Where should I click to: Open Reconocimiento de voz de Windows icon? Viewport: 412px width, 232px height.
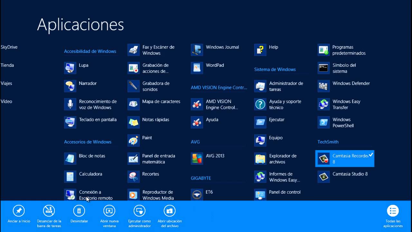pyautogui.click(x=70, y=104)
